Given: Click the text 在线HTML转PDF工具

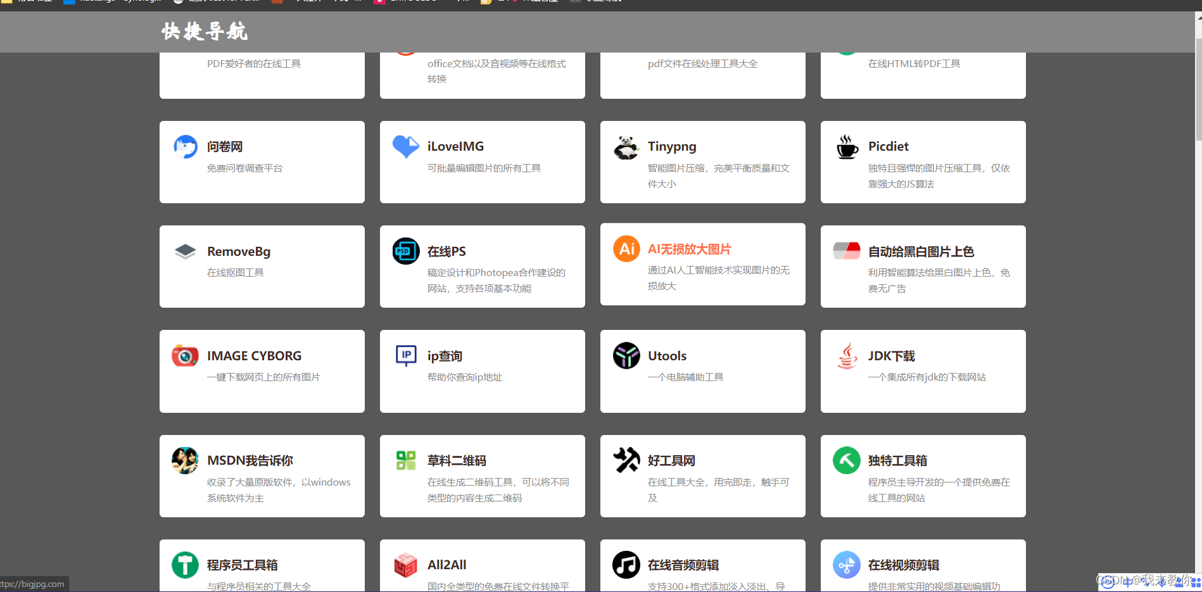Looking at the screenshot, I should pyautogui.click(x=914, y=63).
